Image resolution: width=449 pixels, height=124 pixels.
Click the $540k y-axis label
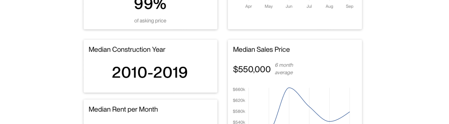pos(239,122)
